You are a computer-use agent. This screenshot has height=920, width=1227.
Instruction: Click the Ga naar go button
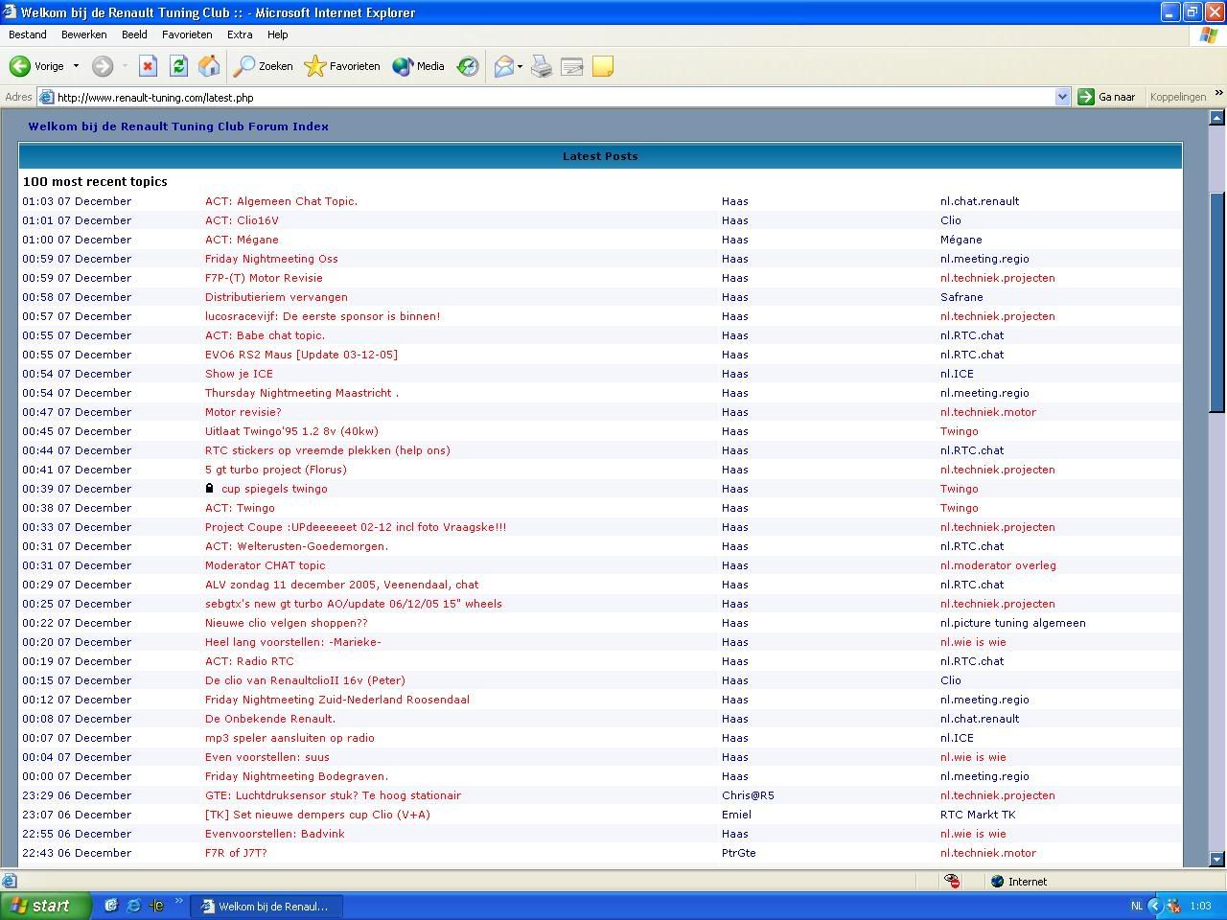click(x=1107, y=97)
